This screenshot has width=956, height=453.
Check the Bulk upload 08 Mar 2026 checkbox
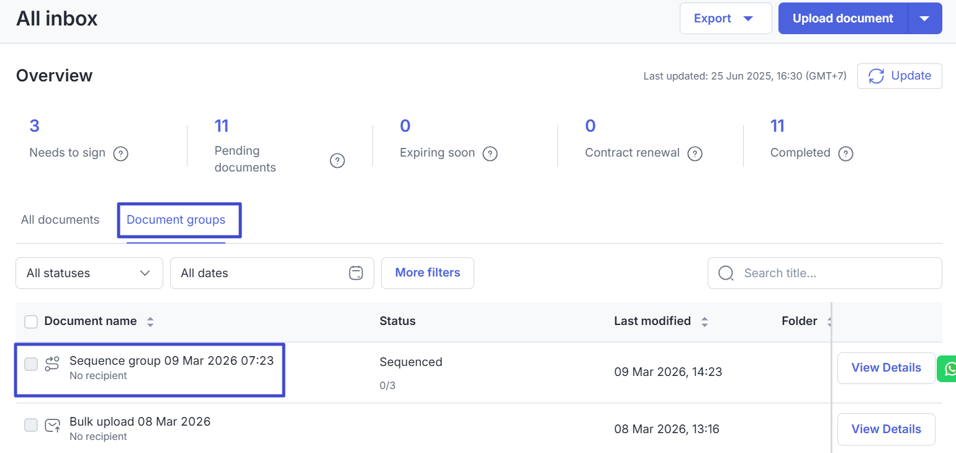coord(31,425)
